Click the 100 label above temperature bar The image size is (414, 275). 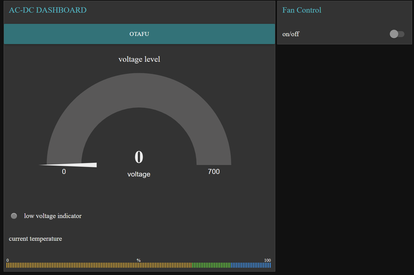[x=267, y=260]
